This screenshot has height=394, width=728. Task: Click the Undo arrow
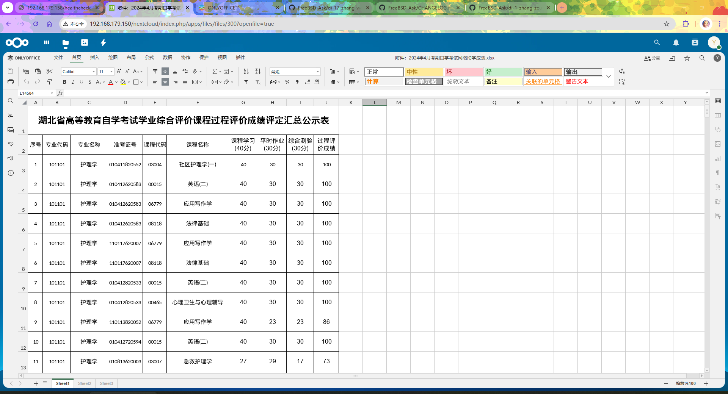pyautogui.click(x=26, y=82)
